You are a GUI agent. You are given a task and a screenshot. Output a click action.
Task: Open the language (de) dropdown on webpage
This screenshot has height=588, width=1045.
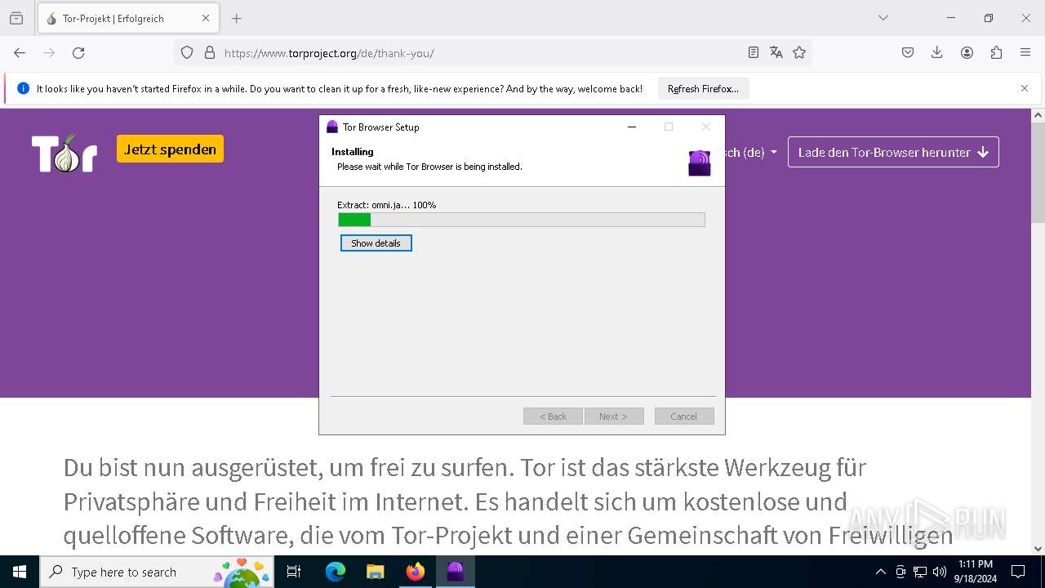pyautogui.click(x=751, y=152)
